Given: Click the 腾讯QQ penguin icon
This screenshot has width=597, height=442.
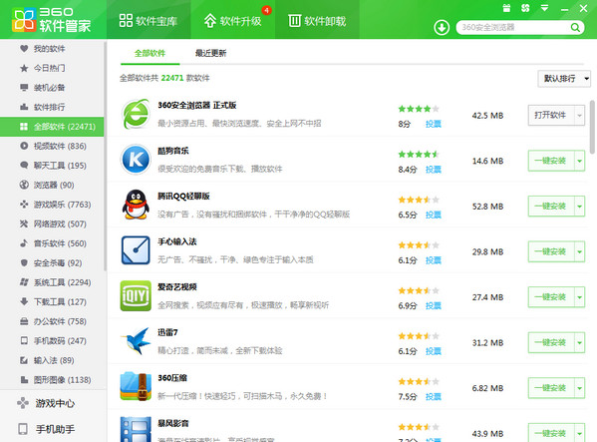Looking at the screenshot, I should pos(136,205).
